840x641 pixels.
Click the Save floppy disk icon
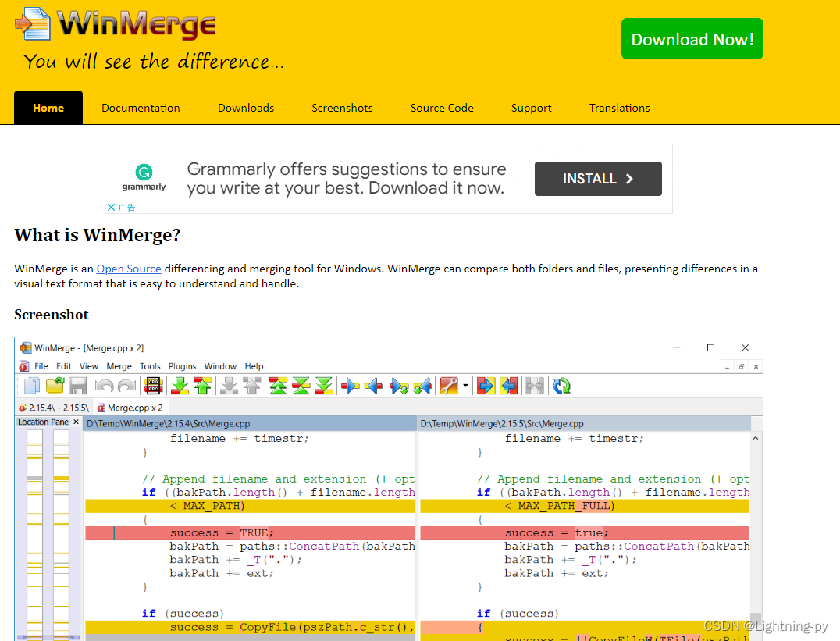[78, 386]
